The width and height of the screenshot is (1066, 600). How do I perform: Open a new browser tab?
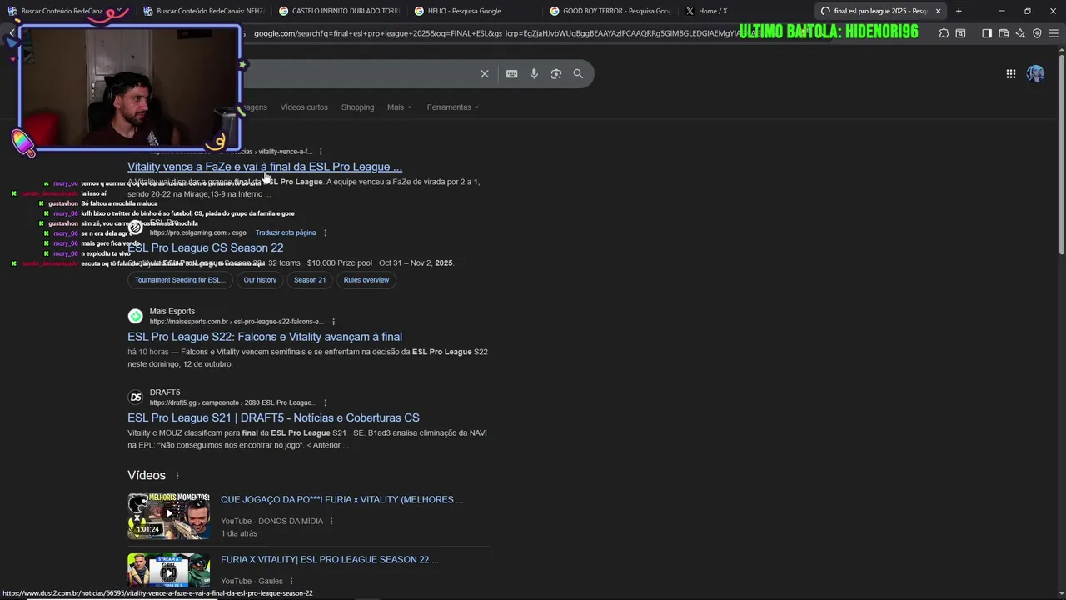959,11
